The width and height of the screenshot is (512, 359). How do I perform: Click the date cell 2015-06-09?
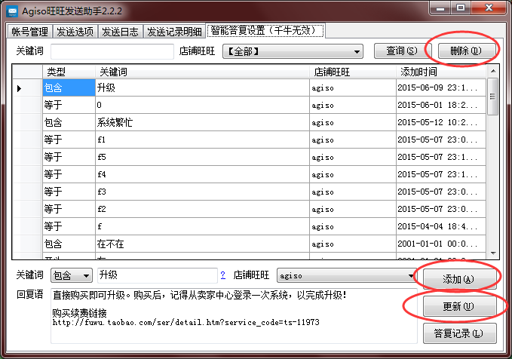[441, 87]
